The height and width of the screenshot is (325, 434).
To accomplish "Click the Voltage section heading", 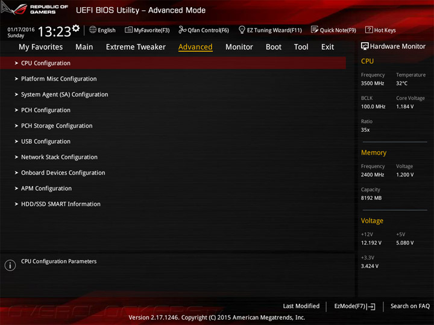I will (x=372, y=221).
